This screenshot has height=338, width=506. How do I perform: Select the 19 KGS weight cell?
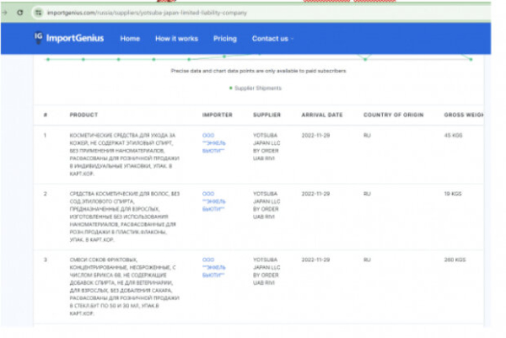pyautogui.click(x=453, y=194)
